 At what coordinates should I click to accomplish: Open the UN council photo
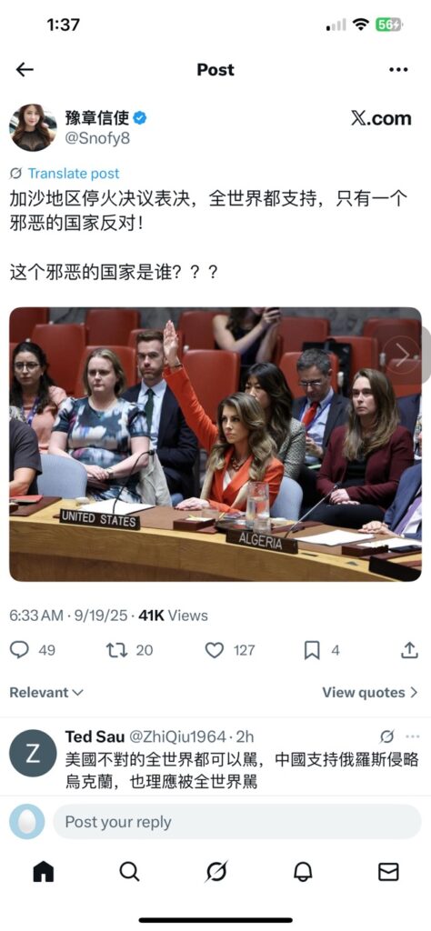tap(215, 444)
